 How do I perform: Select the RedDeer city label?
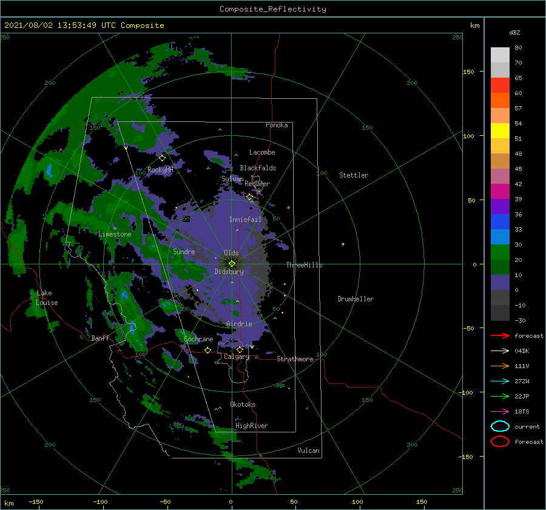click(257, 184)
